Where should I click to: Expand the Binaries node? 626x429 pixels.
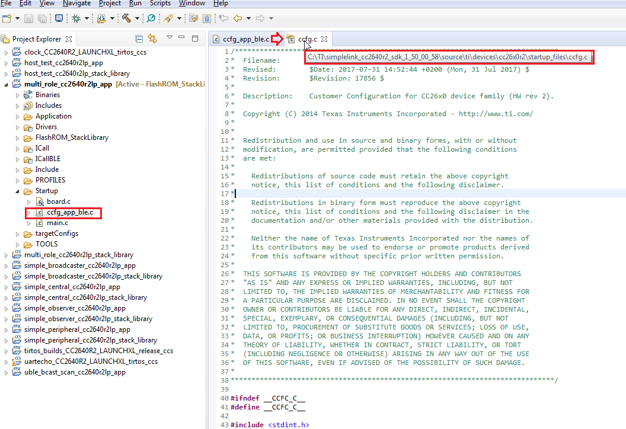[x=17, y=95]
